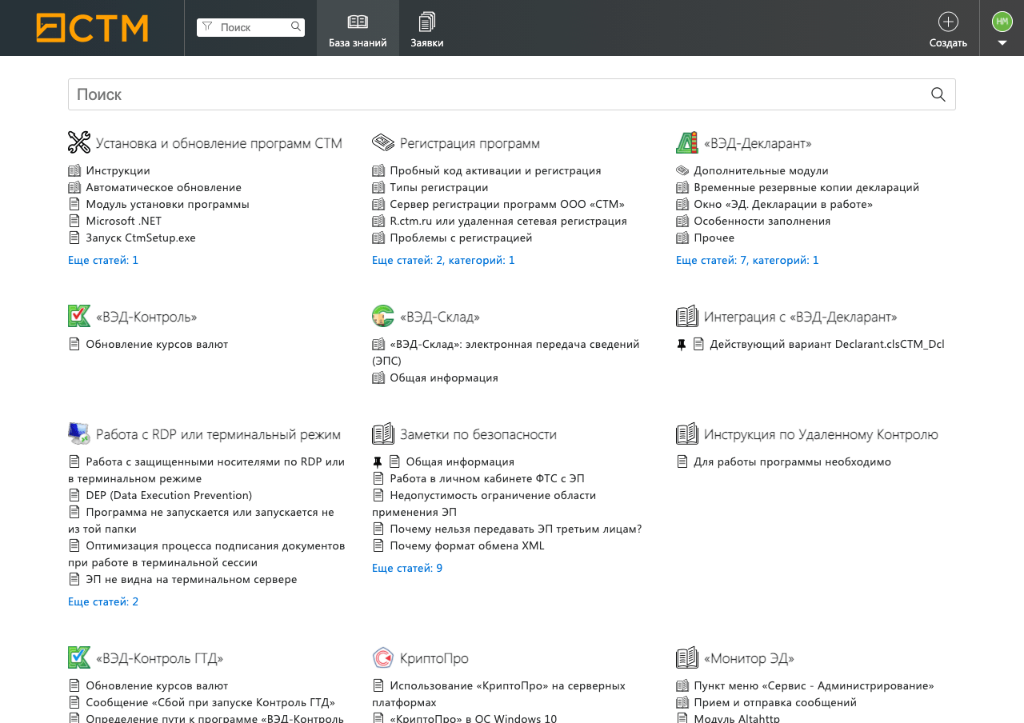This screenshot has height=723, width=1024.
Task: Show more: Еще статей: 2, категорий: 1
Action: coord(443,260)
